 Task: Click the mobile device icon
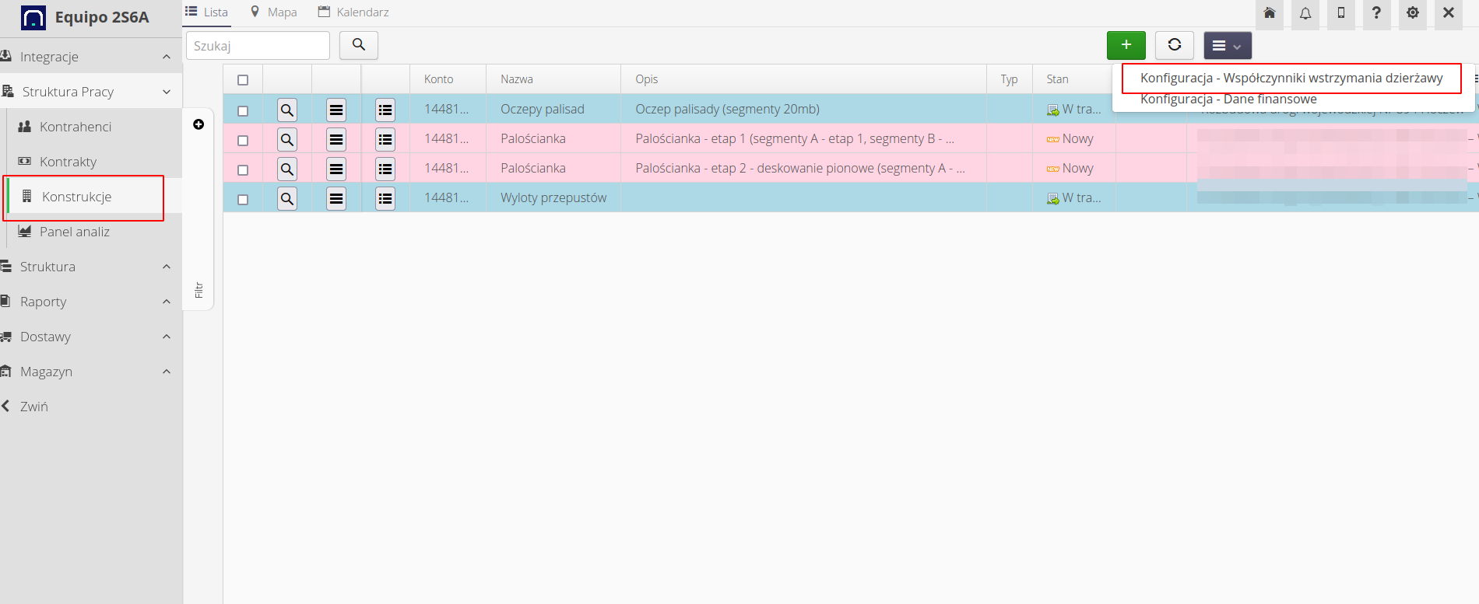(x=1341, y=13)
